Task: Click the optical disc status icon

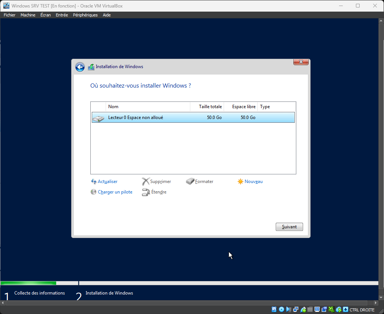Action: (281, 310)
